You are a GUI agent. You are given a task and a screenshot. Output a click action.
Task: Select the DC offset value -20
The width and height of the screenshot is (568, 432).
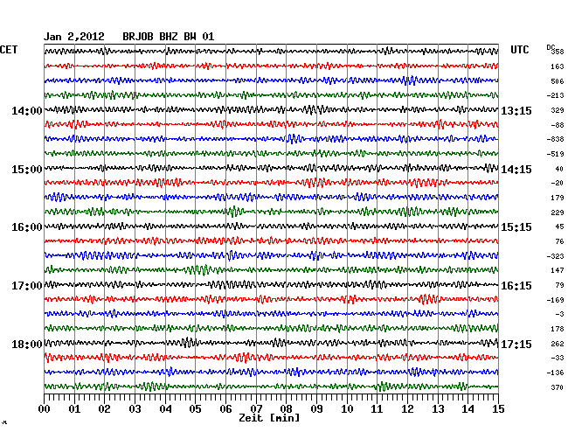557,183
